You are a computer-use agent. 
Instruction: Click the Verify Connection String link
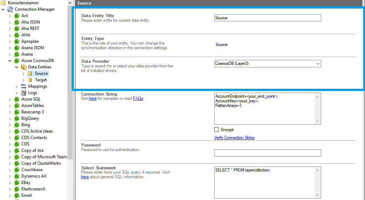pyautogui.click(x=234, y=138)
